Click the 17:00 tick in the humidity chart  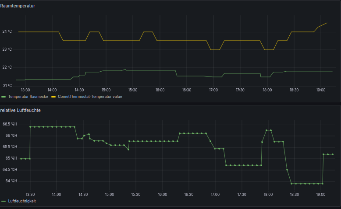coord(215,195)
